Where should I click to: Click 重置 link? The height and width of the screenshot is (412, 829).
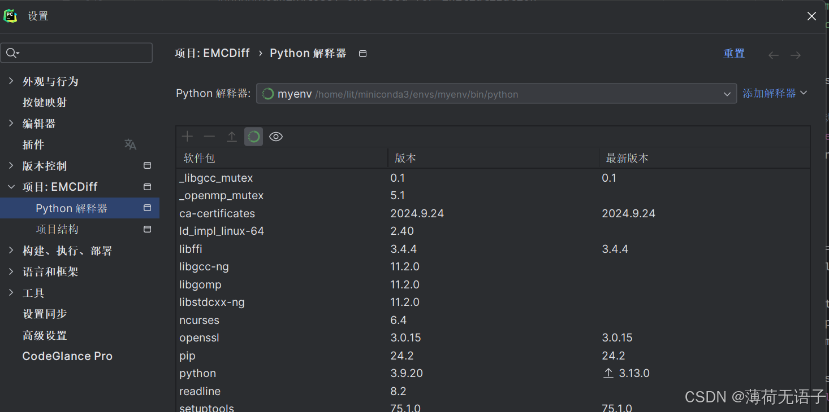[x=734, y=54]
